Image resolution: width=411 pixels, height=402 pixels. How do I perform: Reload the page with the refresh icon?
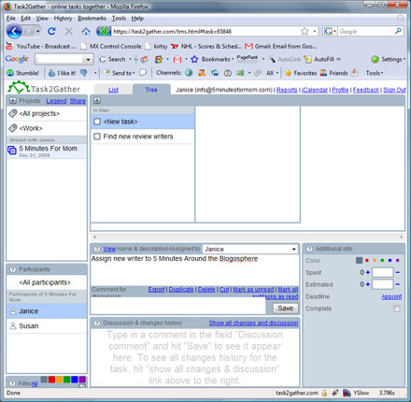pos(51,31)
